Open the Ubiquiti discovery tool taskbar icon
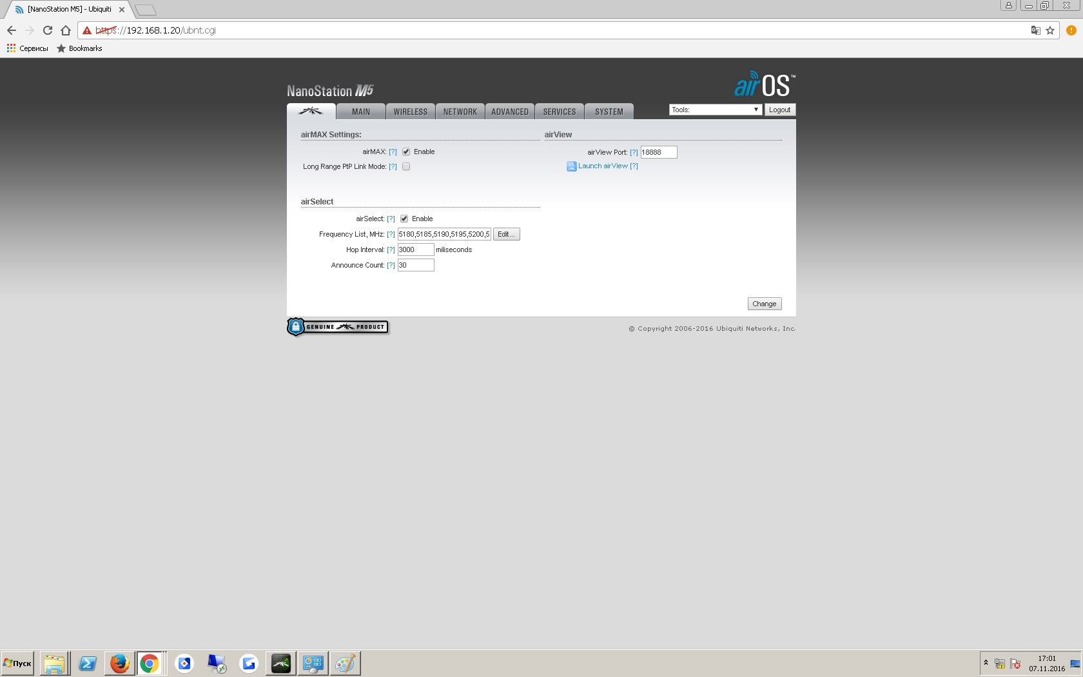This screenshot has height=677, width=1083. click(281, 663)
